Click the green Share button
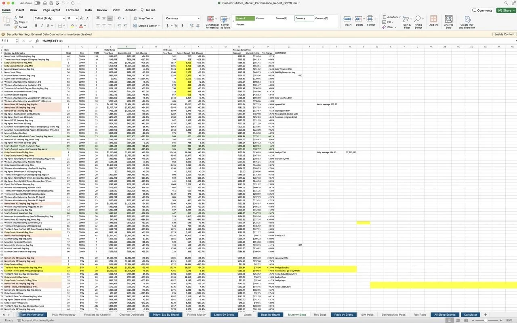The height and width of the screenshot is (323, 517). [506, 10]
